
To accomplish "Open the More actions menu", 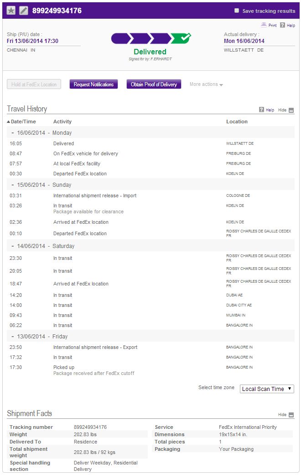I will pos(206,84).
